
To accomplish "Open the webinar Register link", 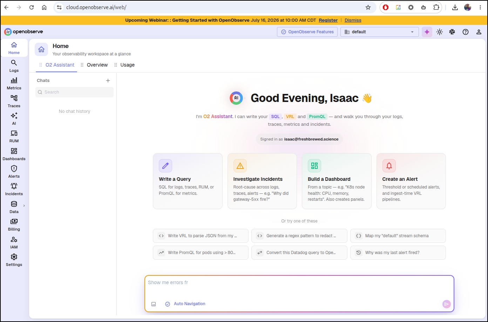I will [328, 20].
